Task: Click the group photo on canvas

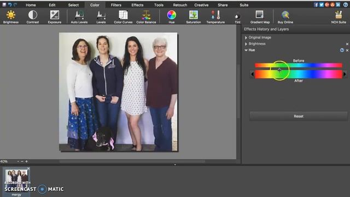Action: tap(118, 92)
